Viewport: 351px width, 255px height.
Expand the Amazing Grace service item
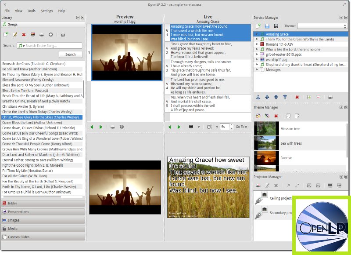coord(257,33)
